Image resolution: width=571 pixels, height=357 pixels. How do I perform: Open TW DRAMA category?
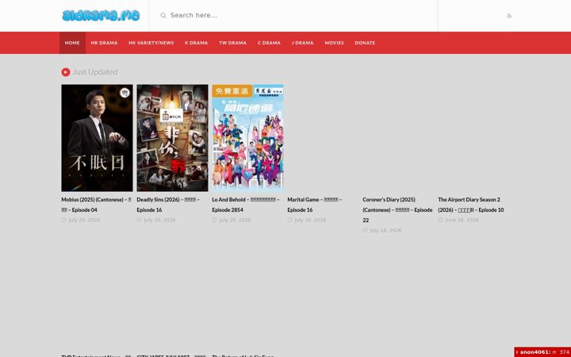tap(232, 43)
